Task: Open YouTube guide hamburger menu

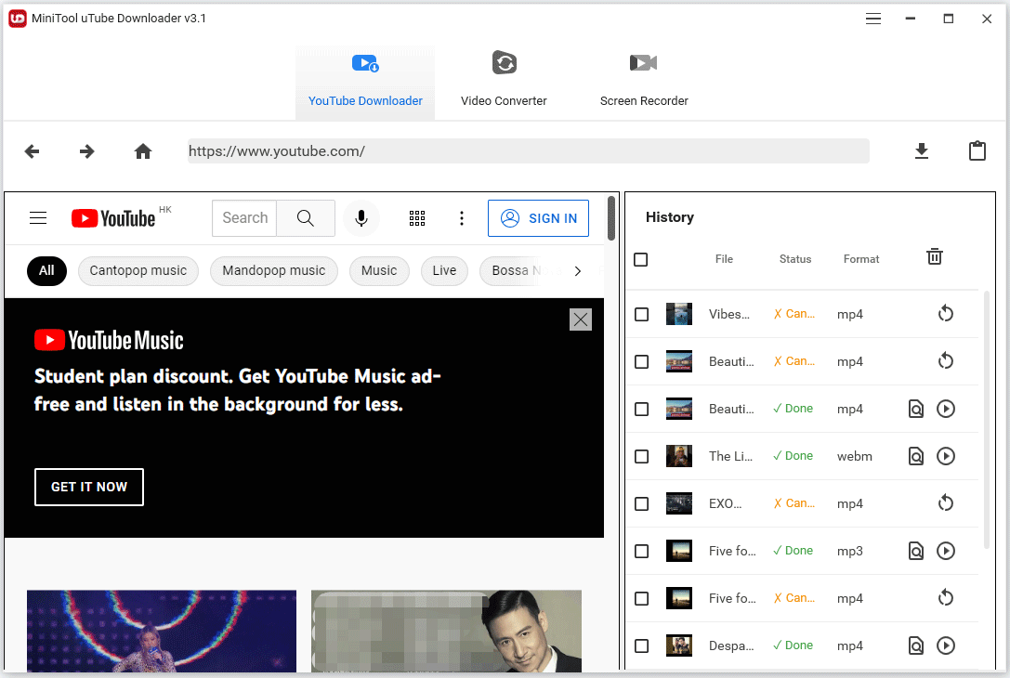Action: [38, 218]
